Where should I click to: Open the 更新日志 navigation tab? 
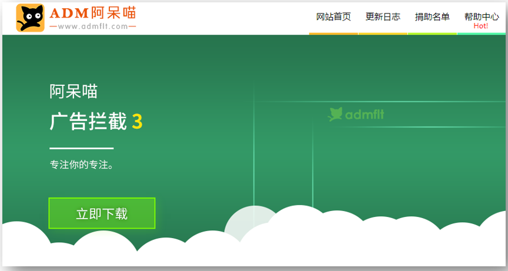coord(383,17)
